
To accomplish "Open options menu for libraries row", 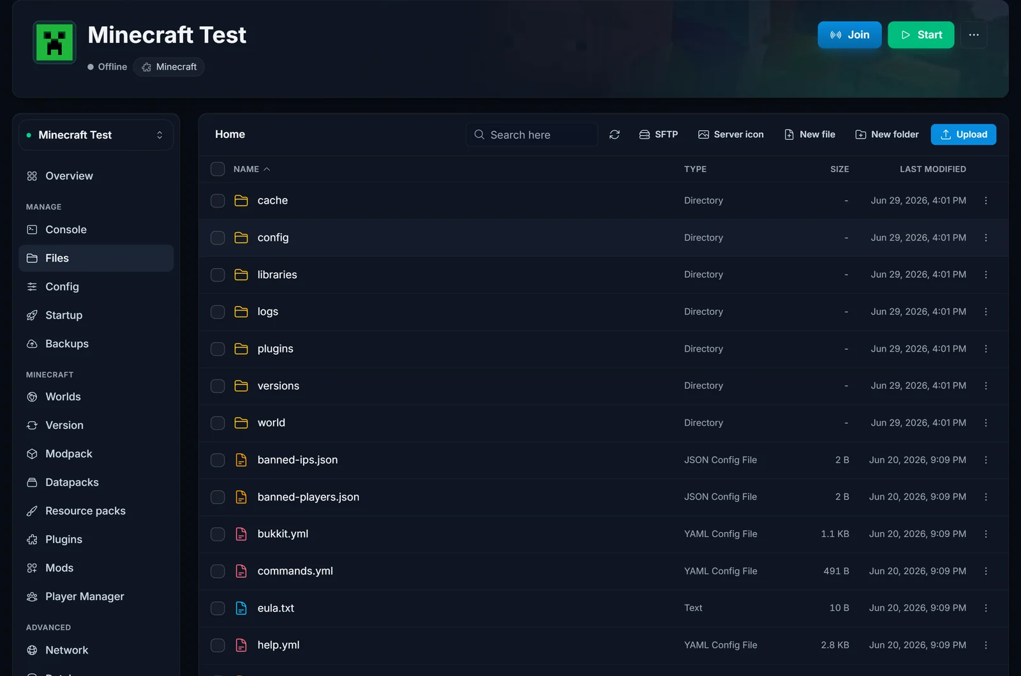I will [x=986, y=274].
